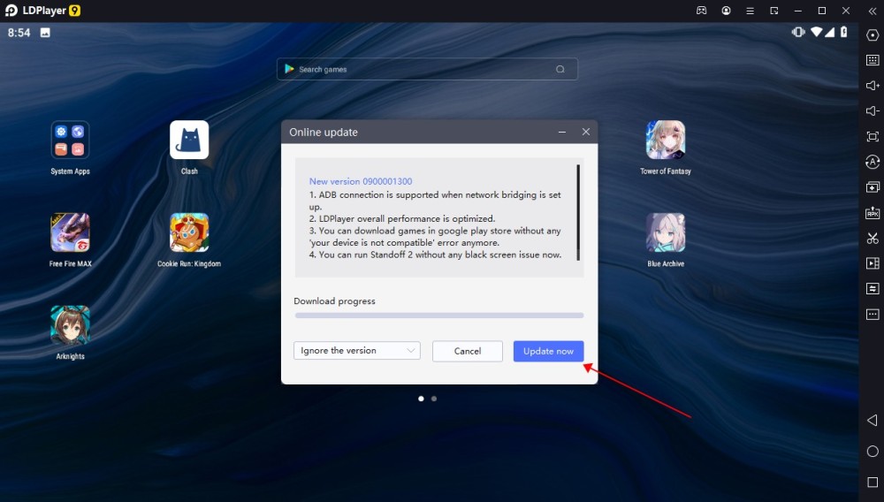
Task: Click the image notification icon in status bar
Action: pos(45,33)
